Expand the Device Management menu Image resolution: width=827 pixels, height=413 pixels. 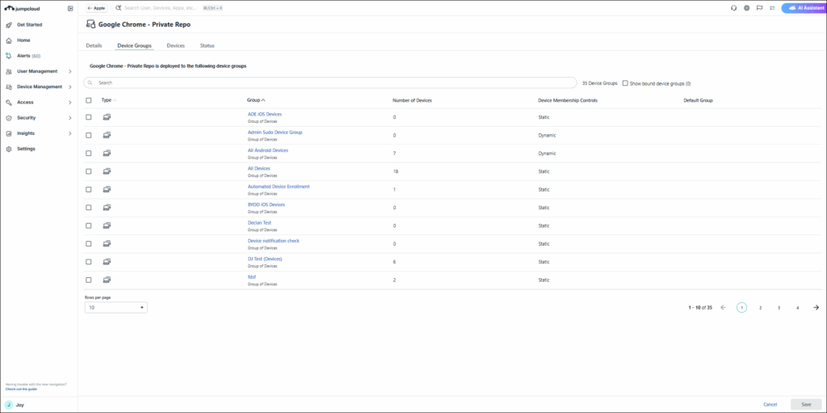click(x=39, y=86)
